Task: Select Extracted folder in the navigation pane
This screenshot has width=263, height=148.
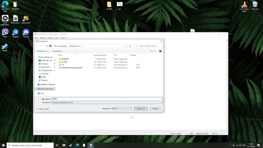Action: (x=45, y=74)
